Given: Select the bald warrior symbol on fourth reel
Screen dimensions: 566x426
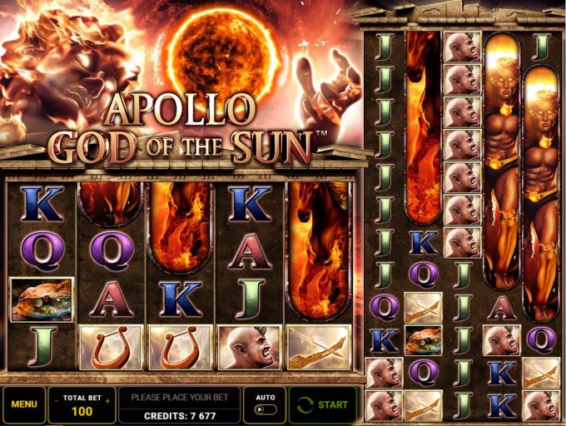Looking at the screenshot, I should [249, 347].
